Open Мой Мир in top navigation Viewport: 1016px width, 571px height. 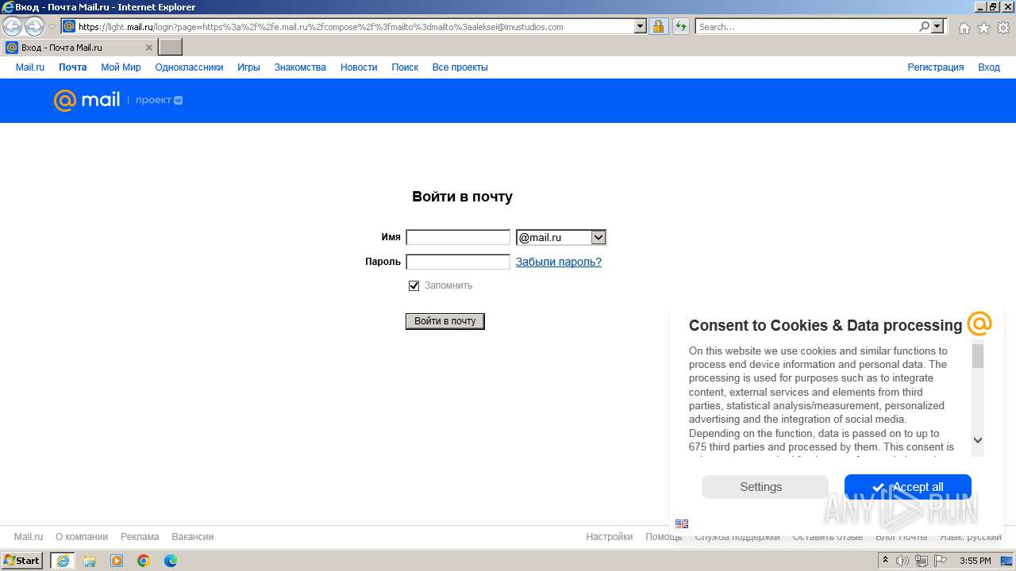click(x=121, y=67)
